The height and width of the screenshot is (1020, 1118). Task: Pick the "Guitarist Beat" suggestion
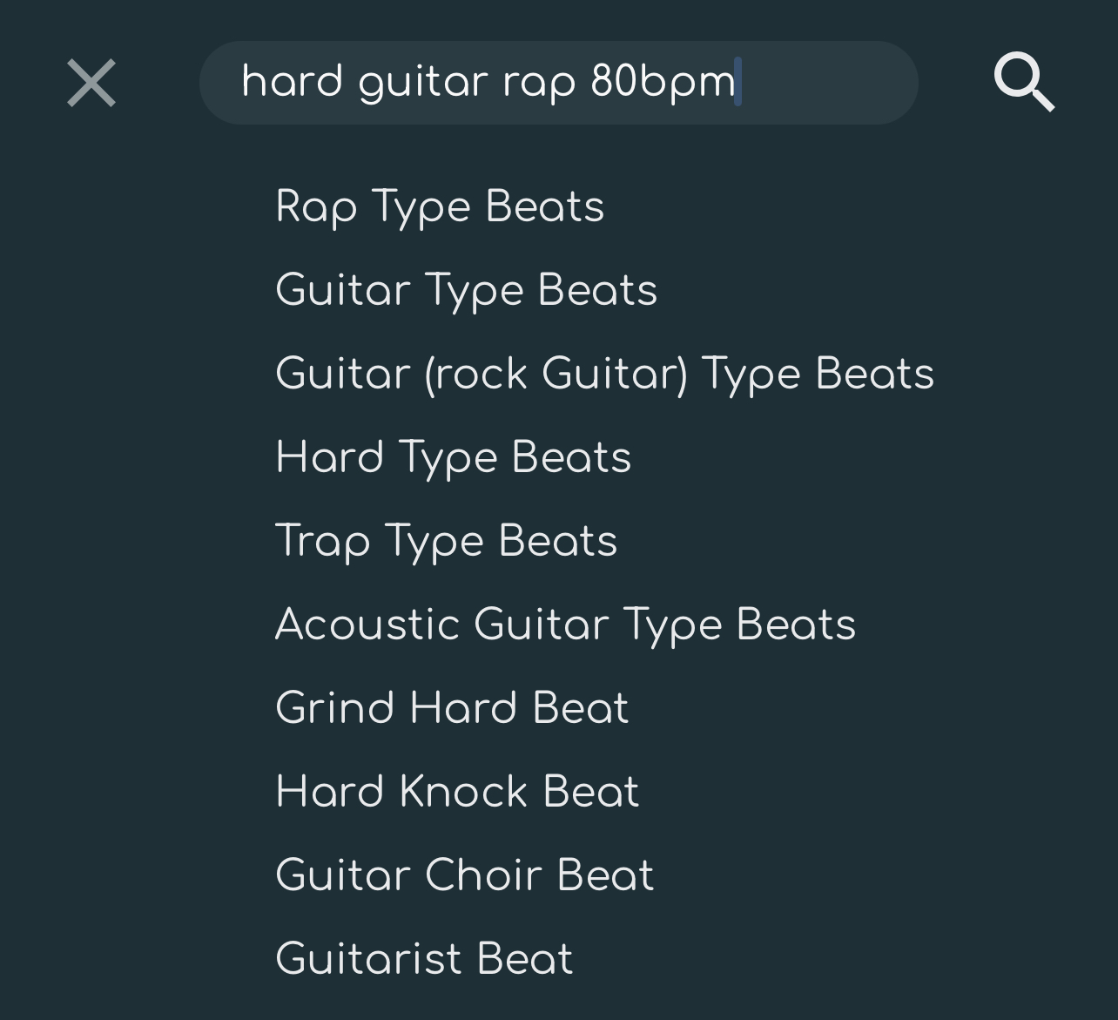424,959
